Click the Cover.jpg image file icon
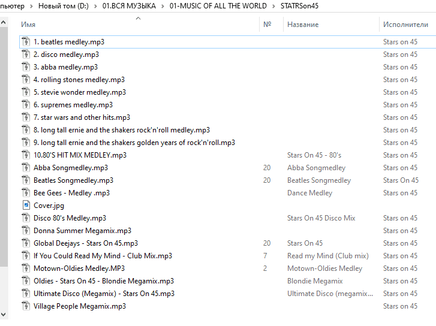 (25, 206)
